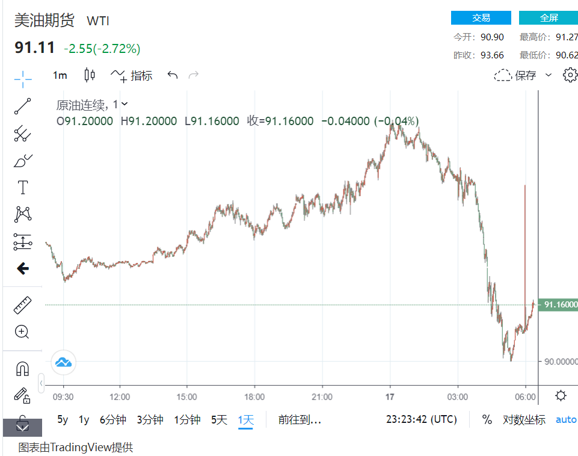Select the trend line drawing tool
The image size is (578, 456).
pyautogui.click(x=23, y=106)
